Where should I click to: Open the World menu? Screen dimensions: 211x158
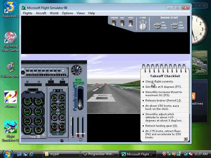(54, 13)
